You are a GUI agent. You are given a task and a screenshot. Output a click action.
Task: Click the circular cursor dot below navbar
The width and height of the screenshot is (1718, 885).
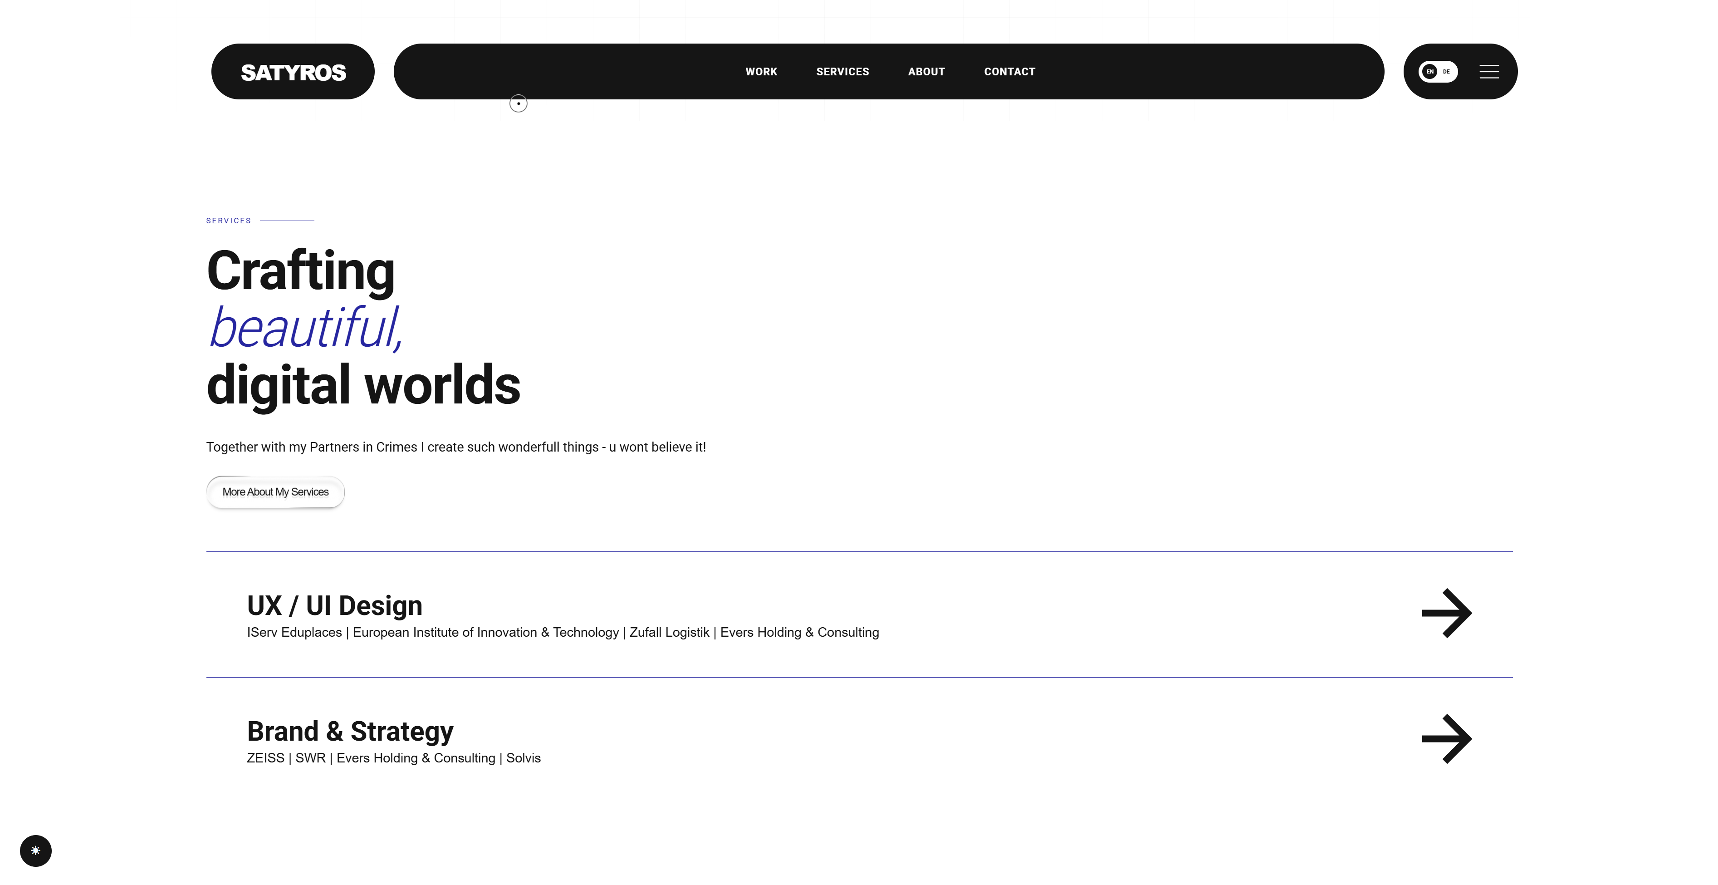click(518, 103)
